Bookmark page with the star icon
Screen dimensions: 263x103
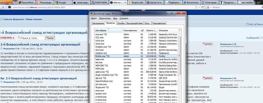(x=196, y=7)
